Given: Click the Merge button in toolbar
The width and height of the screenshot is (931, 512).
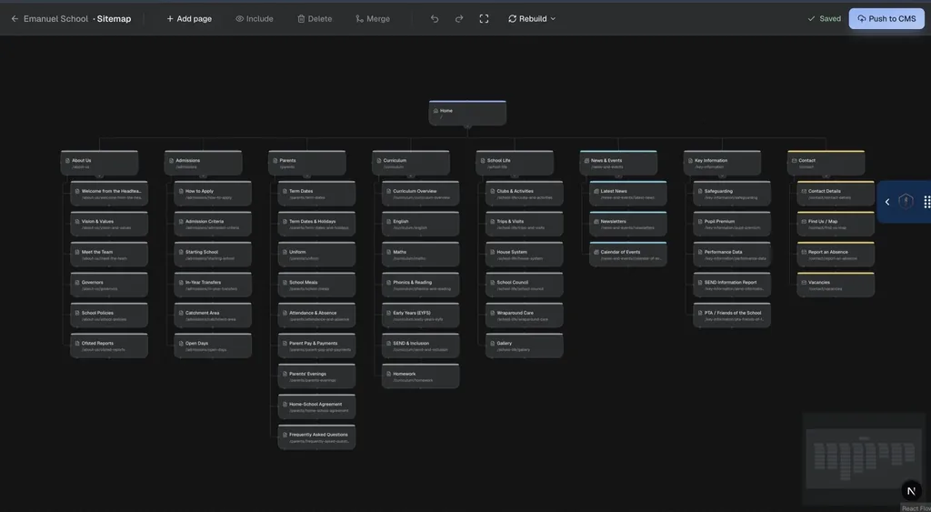Looking at the screenshot, I should pos(372,19).
